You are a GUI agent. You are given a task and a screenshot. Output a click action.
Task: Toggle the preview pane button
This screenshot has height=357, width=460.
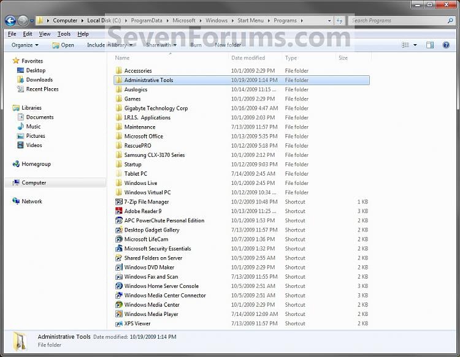point(430,45)
